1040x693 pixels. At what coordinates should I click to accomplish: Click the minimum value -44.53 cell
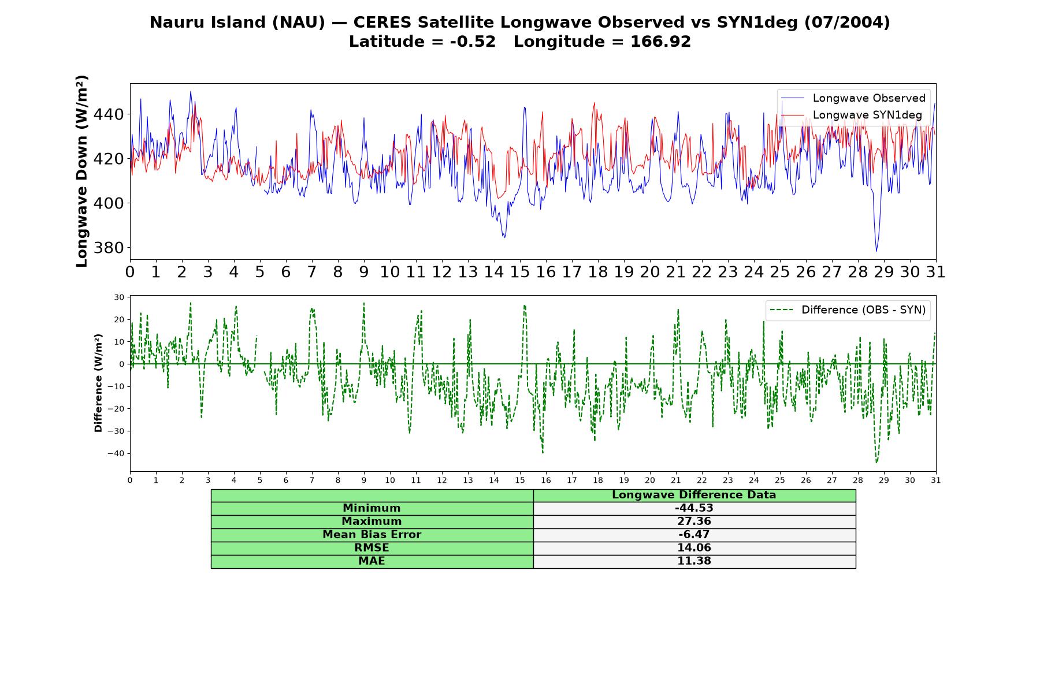[x=694, y=508]
